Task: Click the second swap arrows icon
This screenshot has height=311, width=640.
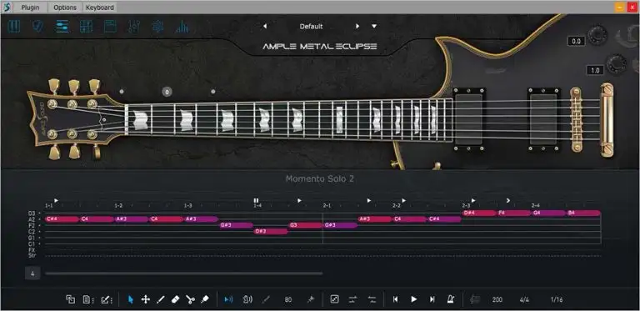Action: (372, 299)
